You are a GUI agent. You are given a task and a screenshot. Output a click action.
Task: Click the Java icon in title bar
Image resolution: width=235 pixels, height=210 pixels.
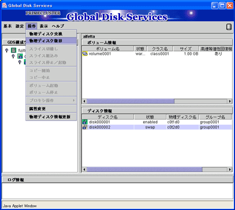(x=4, y=5)
